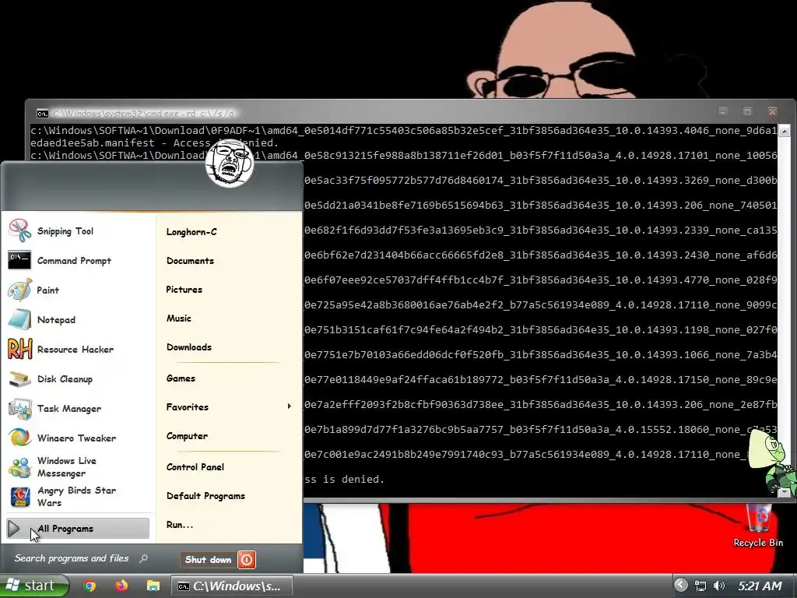Open Downloads folder link

189,347
